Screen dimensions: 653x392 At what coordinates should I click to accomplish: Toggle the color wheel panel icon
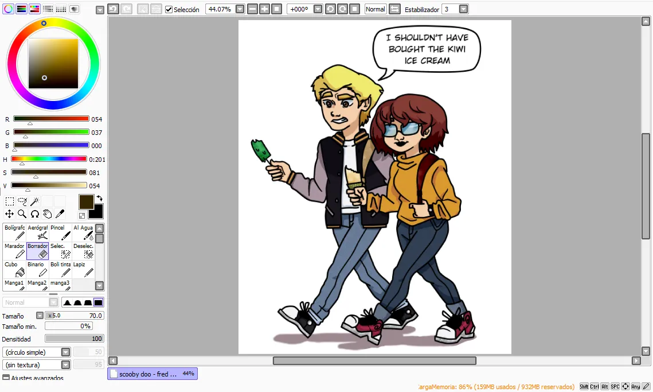(9, 9)
